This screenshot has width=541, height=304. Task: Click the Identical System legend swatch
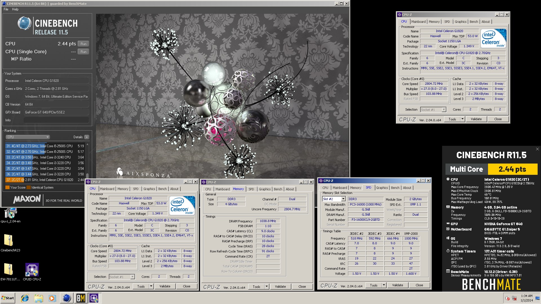click(x=28, y=187)
